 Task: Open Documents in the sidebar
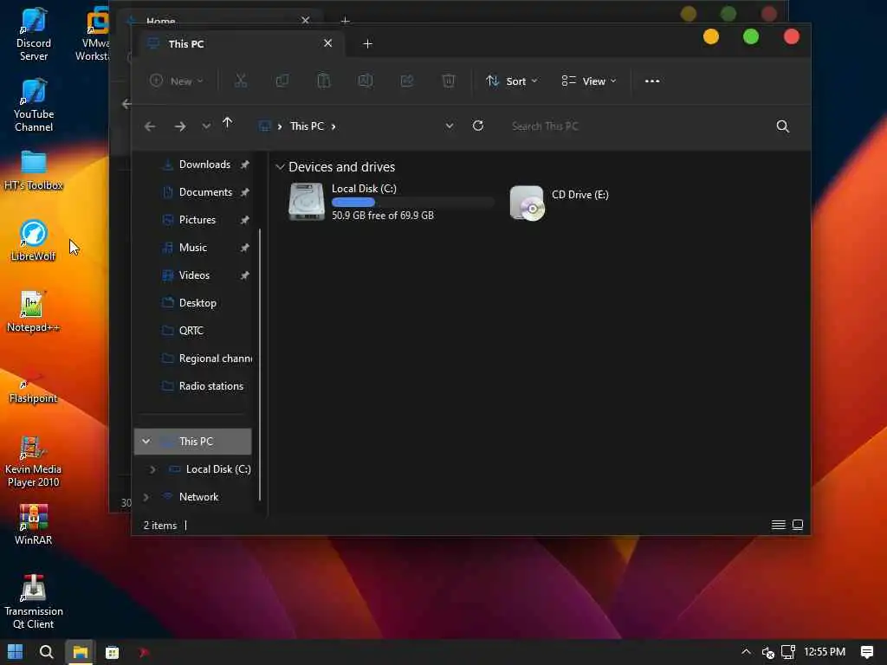(x=205, y=192)
